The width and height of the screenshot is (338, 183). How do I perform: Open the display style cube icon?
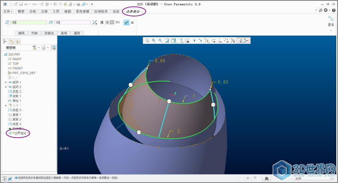pyautogui.click(x=174, y=40)
